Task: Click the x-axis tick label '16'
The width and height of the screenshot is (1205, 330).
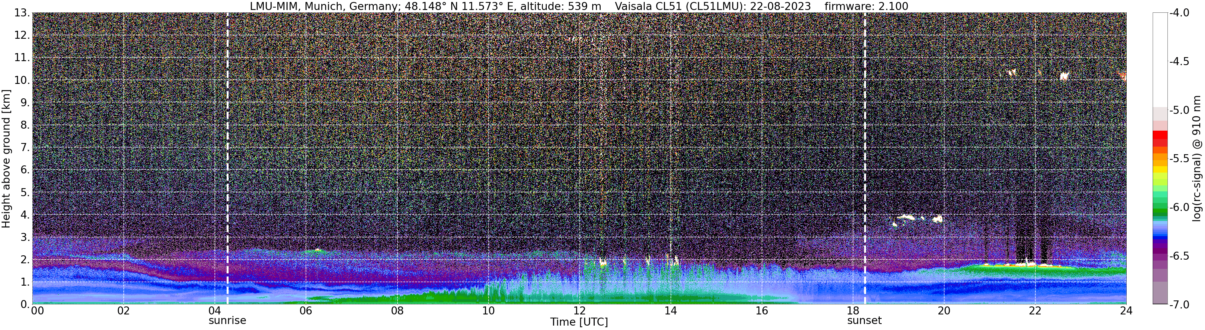Action: click(762, 311)
